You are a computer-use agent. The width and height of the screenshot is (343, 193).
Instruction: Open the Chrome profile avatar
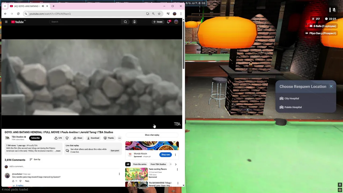(174, 14)
